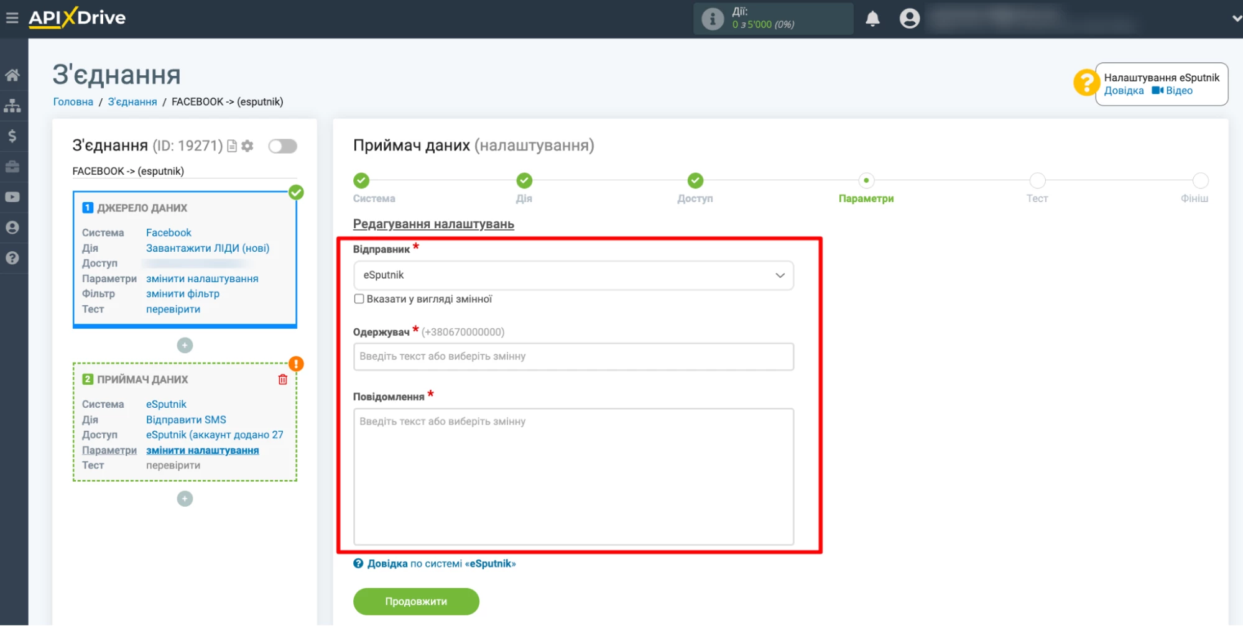This screenshot has height=626, width=1243.
Task: Open the connection notes document icon
Action: [x=232, y=145]
